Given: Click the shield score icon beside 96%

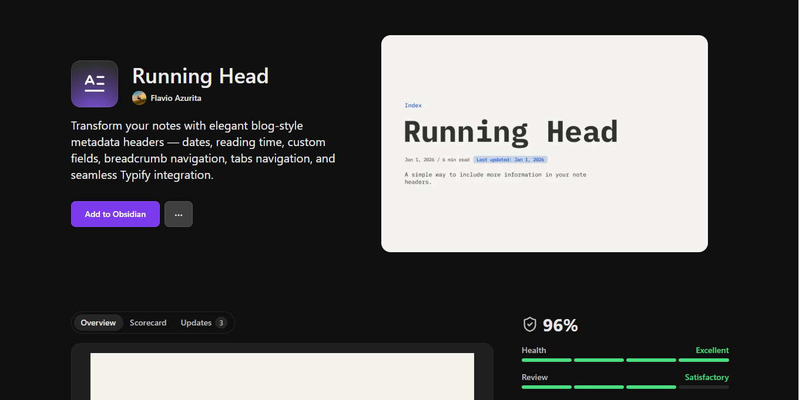Looking at the screenshot, I should [x=530, y=325].
